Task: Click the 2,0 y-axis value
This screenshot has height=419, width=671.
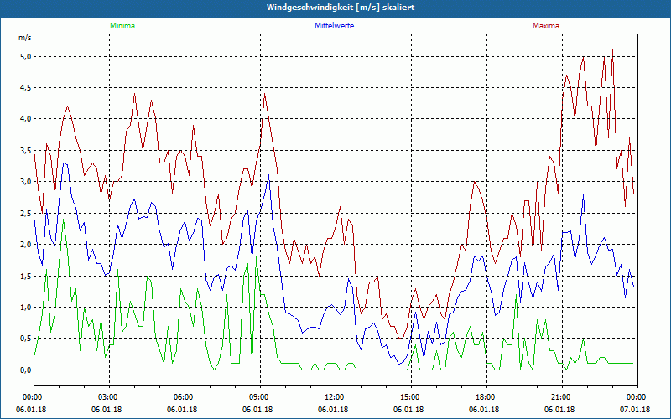Action: (25, 245)
